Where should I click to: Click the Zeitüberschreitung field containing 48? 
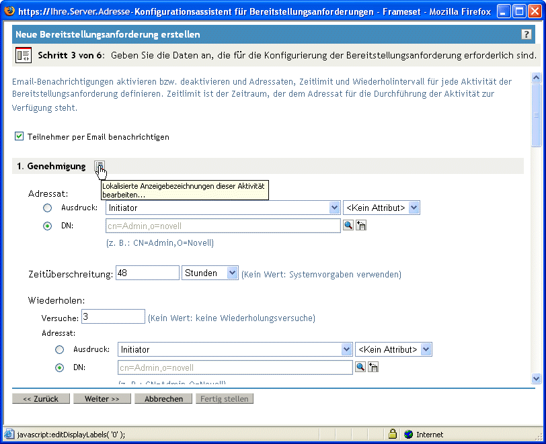pyautogui.click(x=148, y=273)
